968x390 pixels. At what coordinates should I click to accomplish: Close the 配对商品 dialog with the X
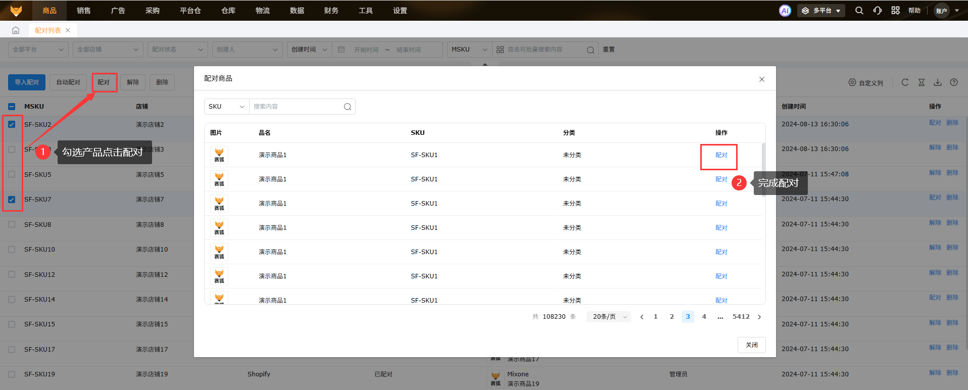pyautogui.click(x=762, y=79)
